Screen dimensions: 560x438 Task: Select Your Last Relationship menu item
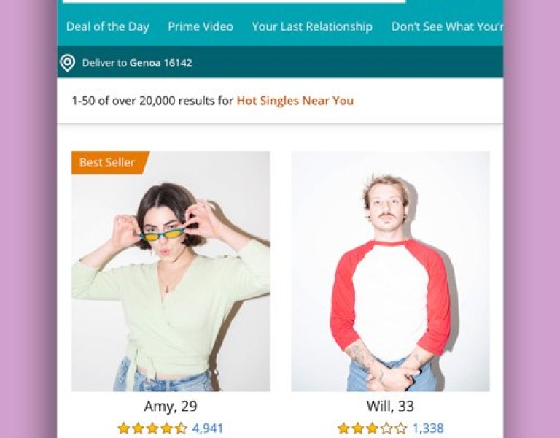click(x=312, y=27)
